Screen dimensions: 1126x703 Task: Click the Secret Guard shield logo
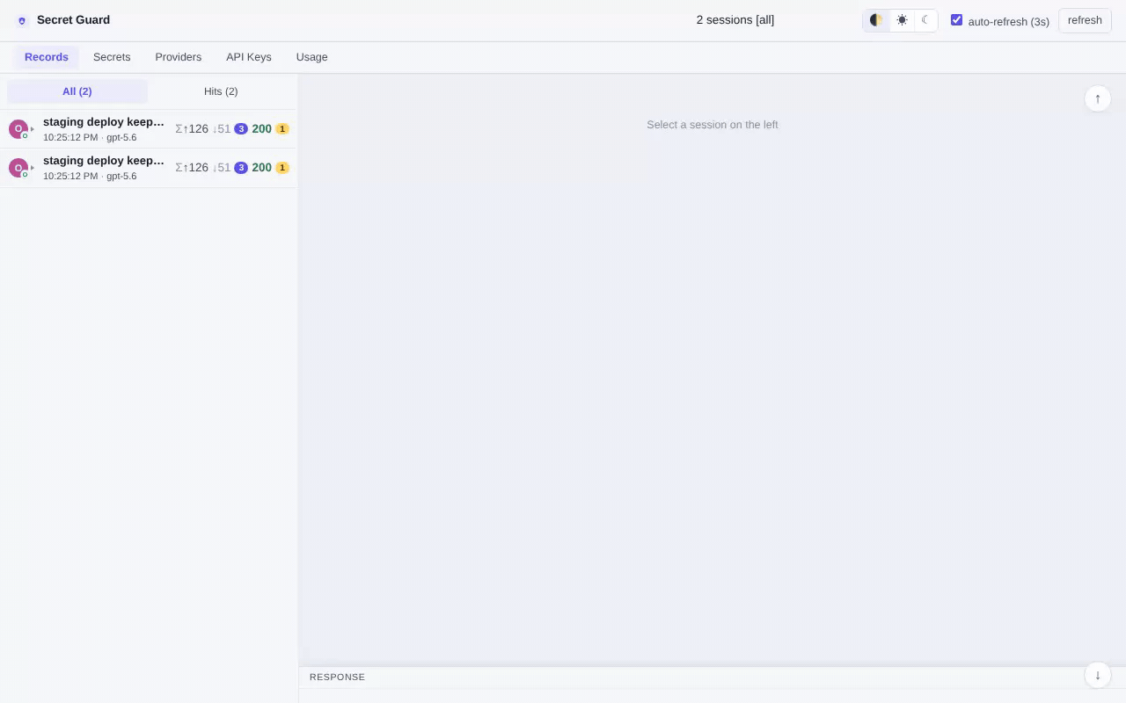click(x=22, y=20)
